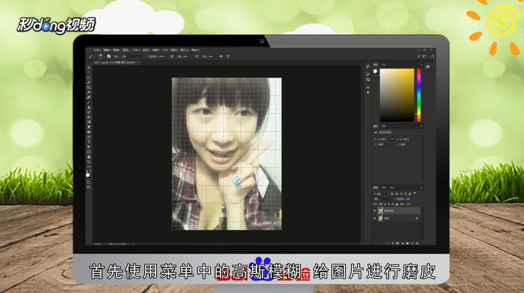Screen dimensions: 524x293
Task: Select the History Brush tool
Action: [x=88, y=112]
